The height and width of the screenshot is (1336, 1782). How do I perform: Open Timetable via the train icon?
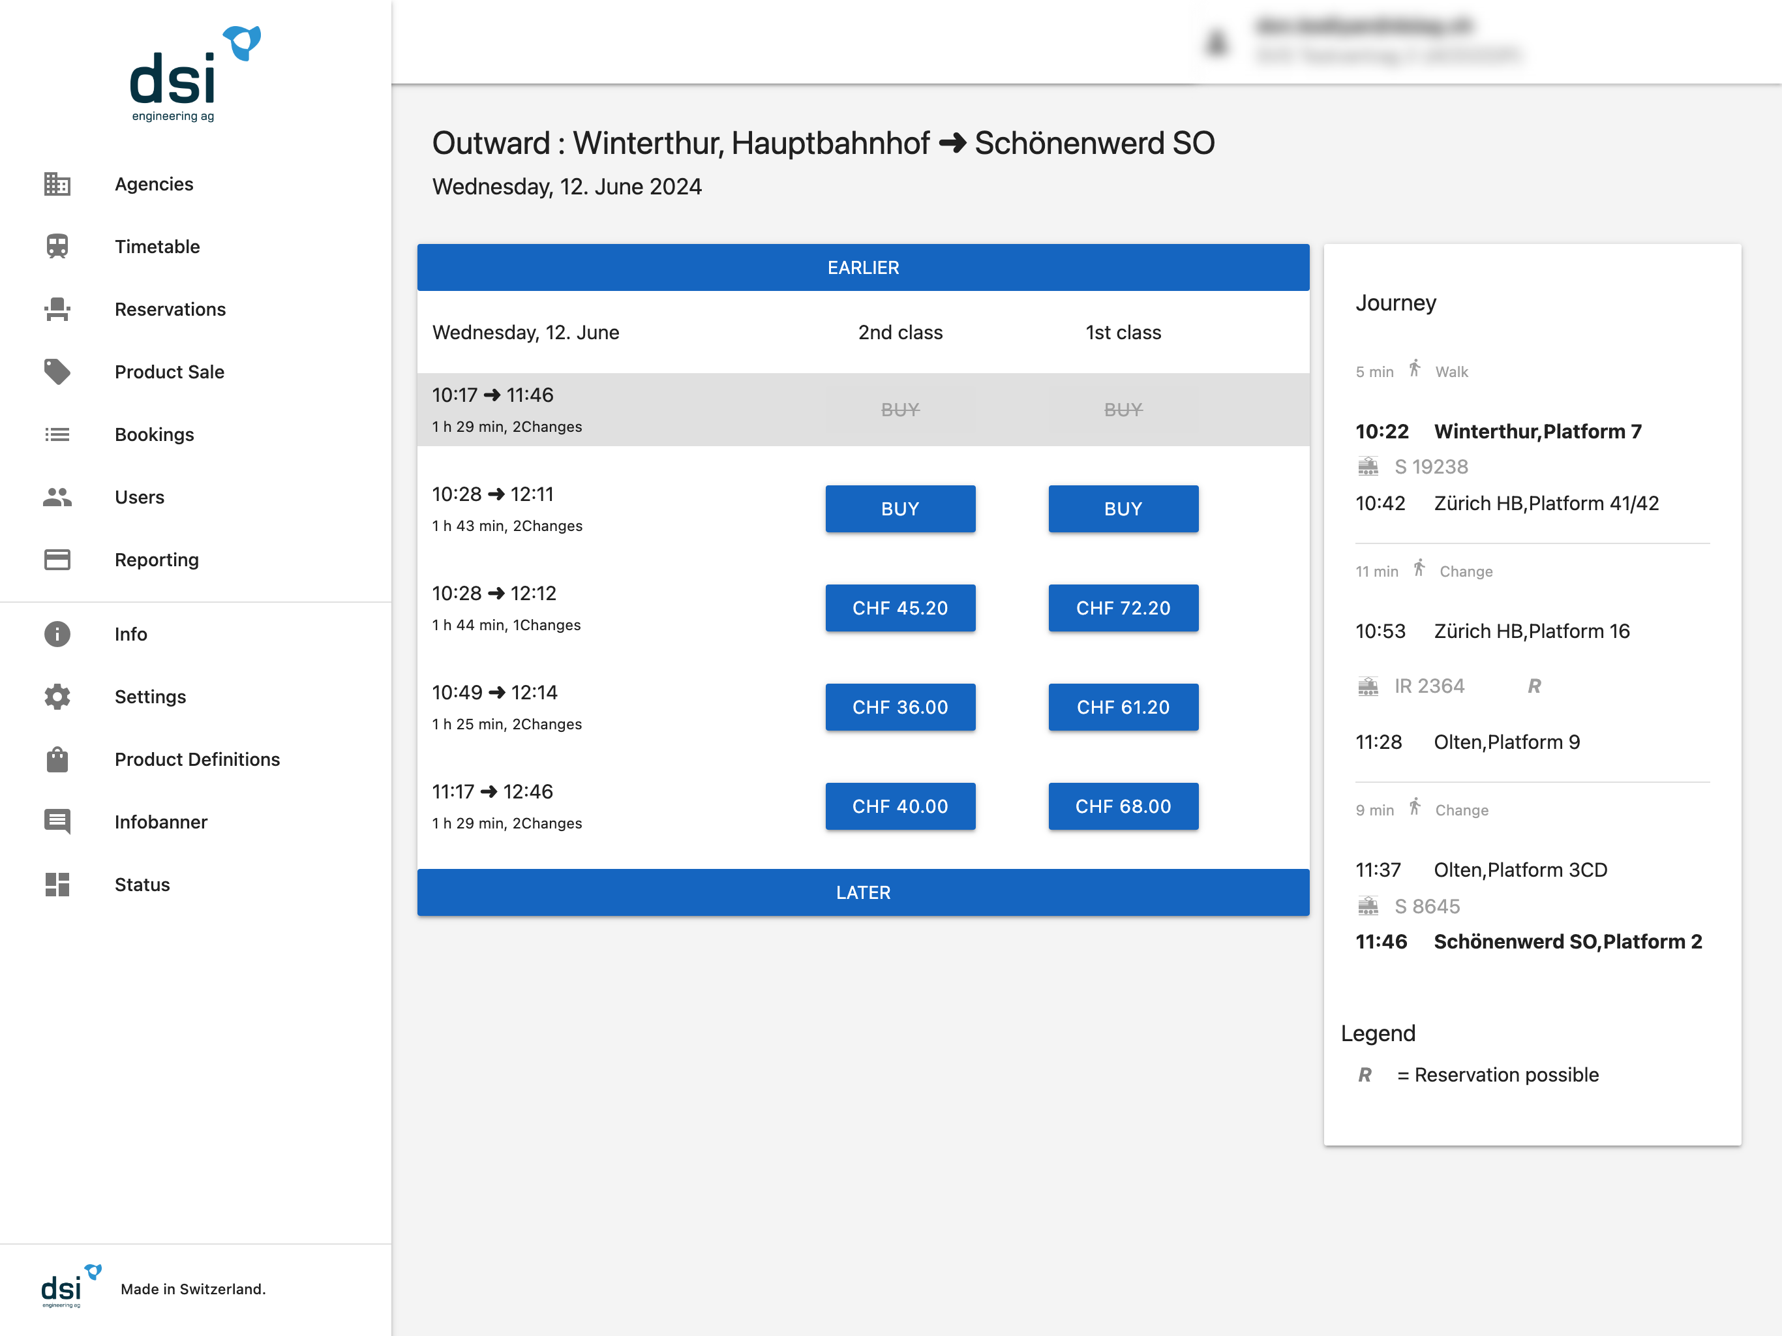[56, 247]
